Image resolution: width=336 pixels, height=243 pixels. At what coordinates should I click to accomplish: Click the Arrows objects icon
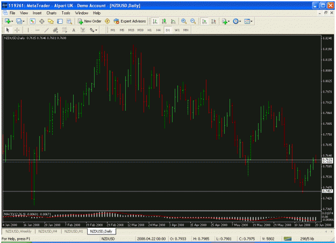(92, 30)
